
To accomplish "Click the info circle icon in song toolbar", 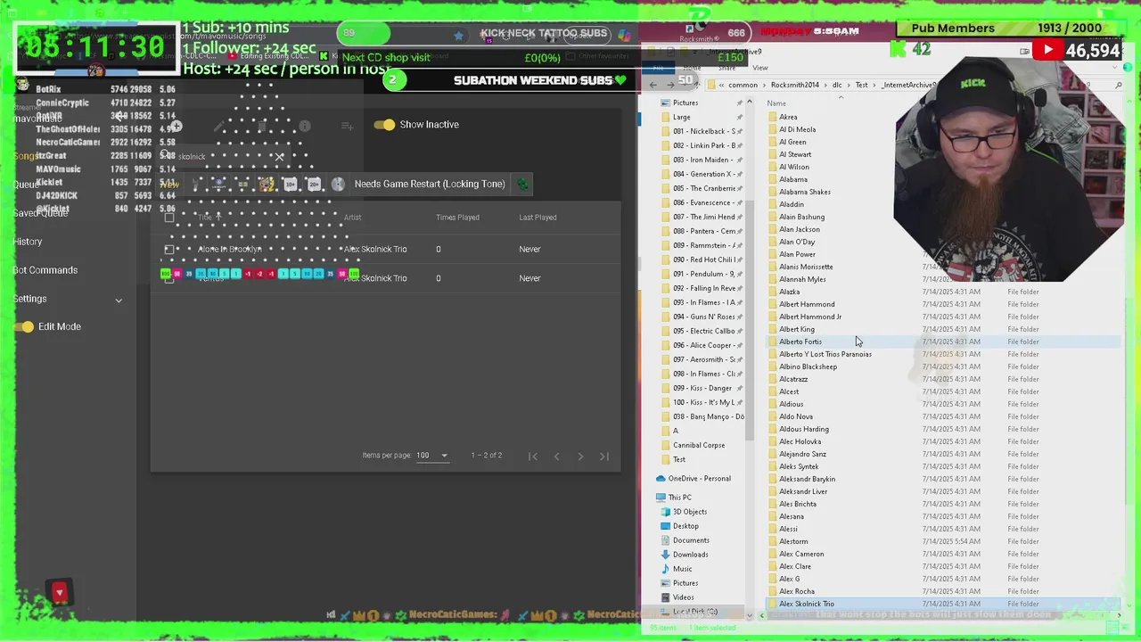I will [305, 126].
